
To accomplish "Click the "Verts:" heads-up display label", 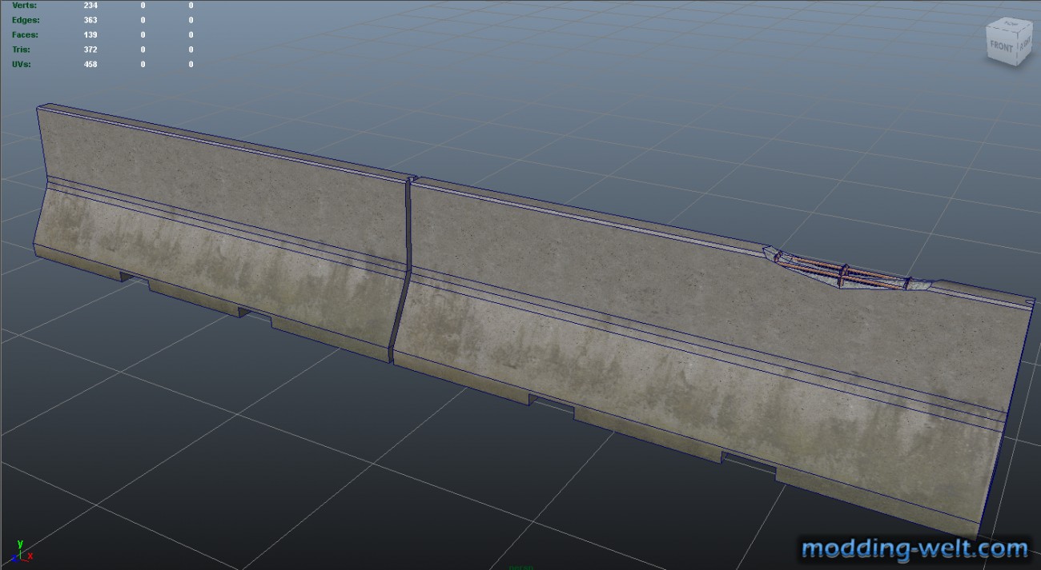I will (25, 5).
